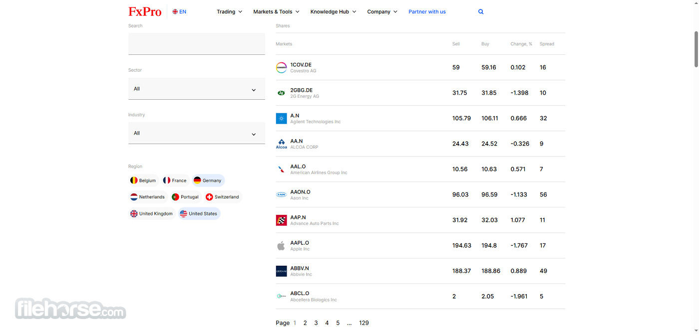Click the Advance Auto Parts logo icon
This screenshot has width=699, height=334.
282,220
